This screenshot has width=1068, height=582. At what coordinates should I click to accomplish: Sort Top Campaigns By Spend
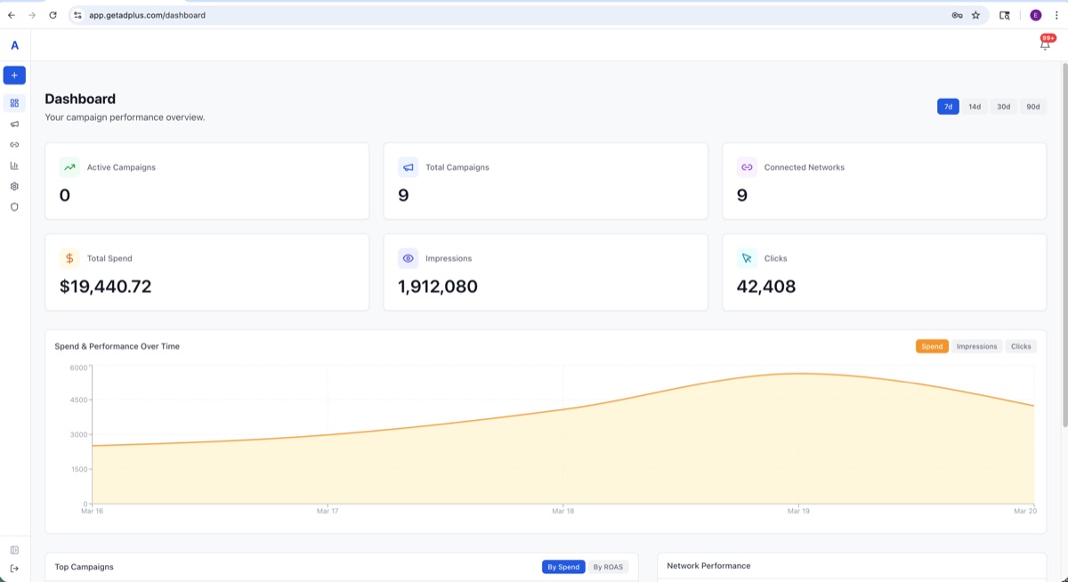[x=563, y=567]
